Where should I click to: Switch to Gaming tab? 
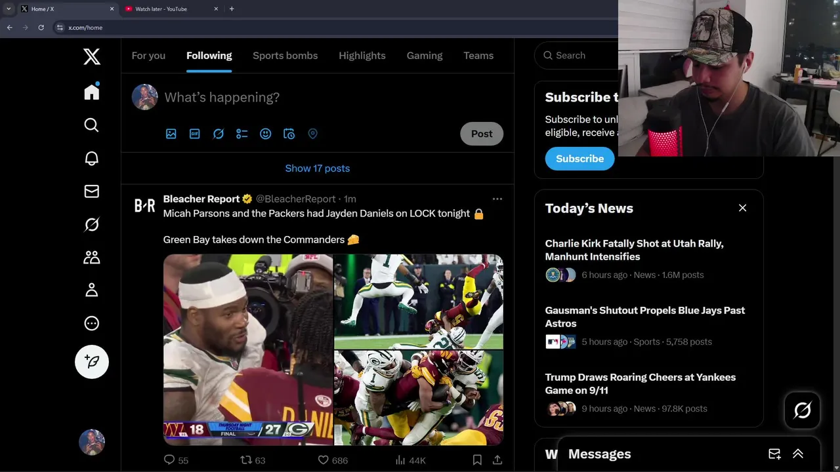click(425, 56)
